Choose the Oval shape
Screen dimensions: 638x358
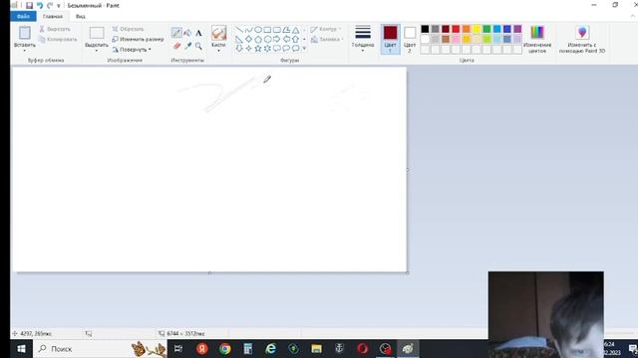258,30
